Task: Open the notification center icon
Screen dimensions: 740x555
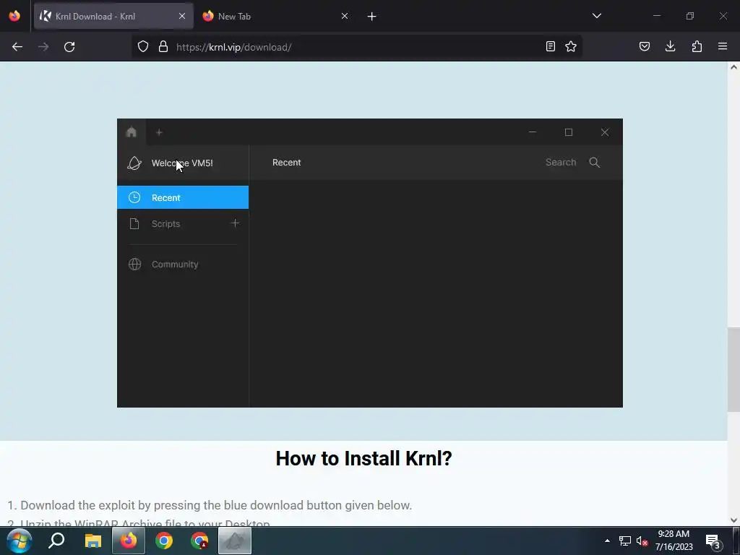Action: coord(713,542)
